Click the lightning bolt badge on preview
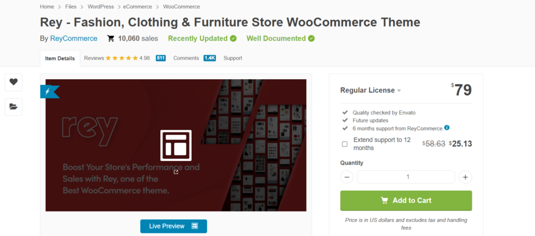The height and width of the screenshot is (236, 535). 48,92
